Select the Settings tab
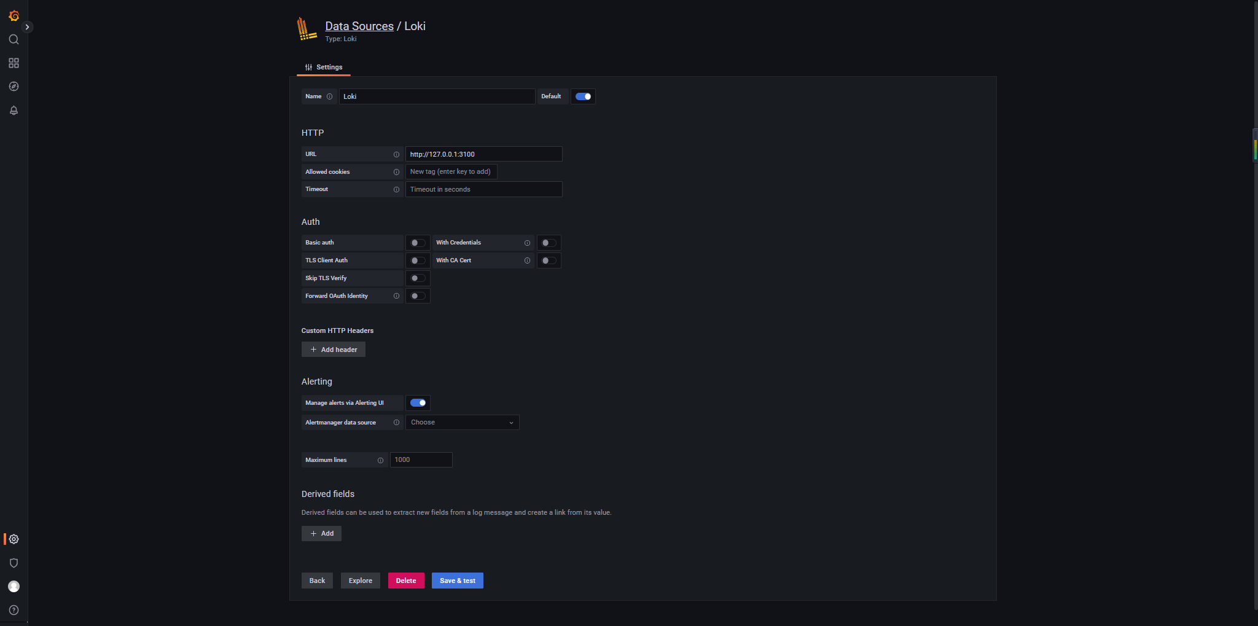 (324, 68)
